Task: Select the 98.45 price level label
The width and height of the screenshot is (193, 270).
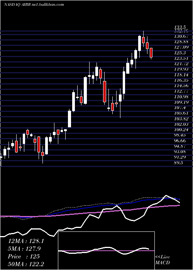Action: click(x=181, y=135)
